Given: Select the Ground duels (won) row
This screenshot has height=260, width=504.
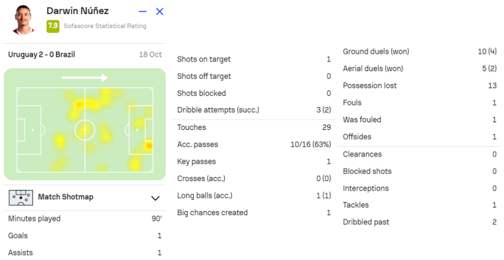Looking at the screenshot, I should click(419, 51).
